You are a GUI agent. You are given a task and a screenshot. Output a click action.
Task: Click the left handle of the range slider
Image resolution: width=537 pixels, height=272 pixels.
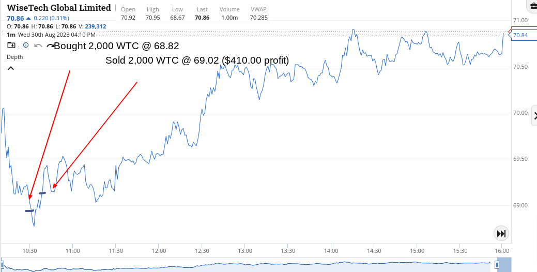coord(2,265)
